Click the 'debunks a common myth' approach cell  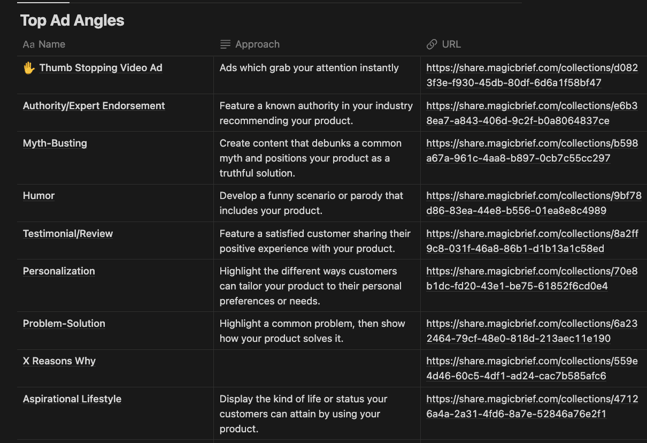pos(317,158)
